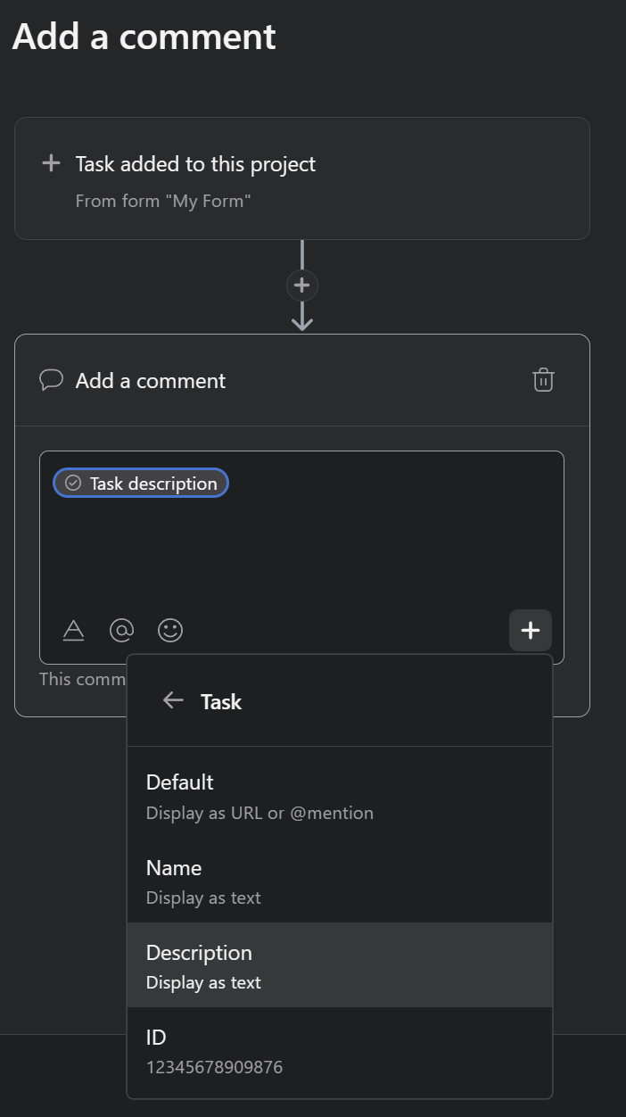Click the plus icon on the connector line
Viewport: 626px width, 1117px height.
click(x=301, y=285)
